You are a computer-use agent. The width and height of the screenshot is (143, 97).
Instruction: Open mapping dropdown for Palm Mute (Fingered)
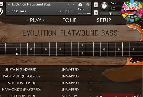[x=91, y=76]
